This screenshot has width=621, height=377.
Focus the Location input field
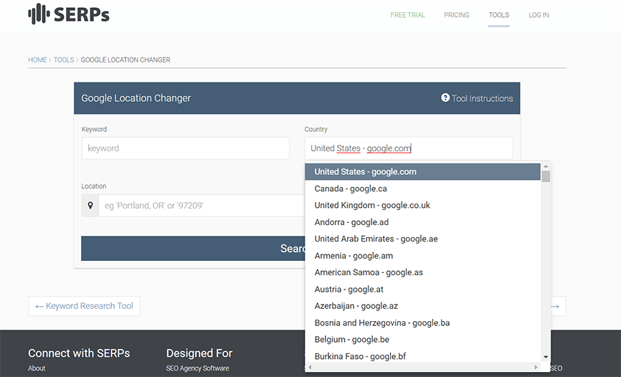[x=202, y=206]
